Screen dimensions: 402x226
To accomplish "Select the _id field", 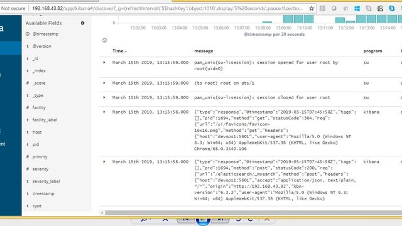I will click(36, 58).
